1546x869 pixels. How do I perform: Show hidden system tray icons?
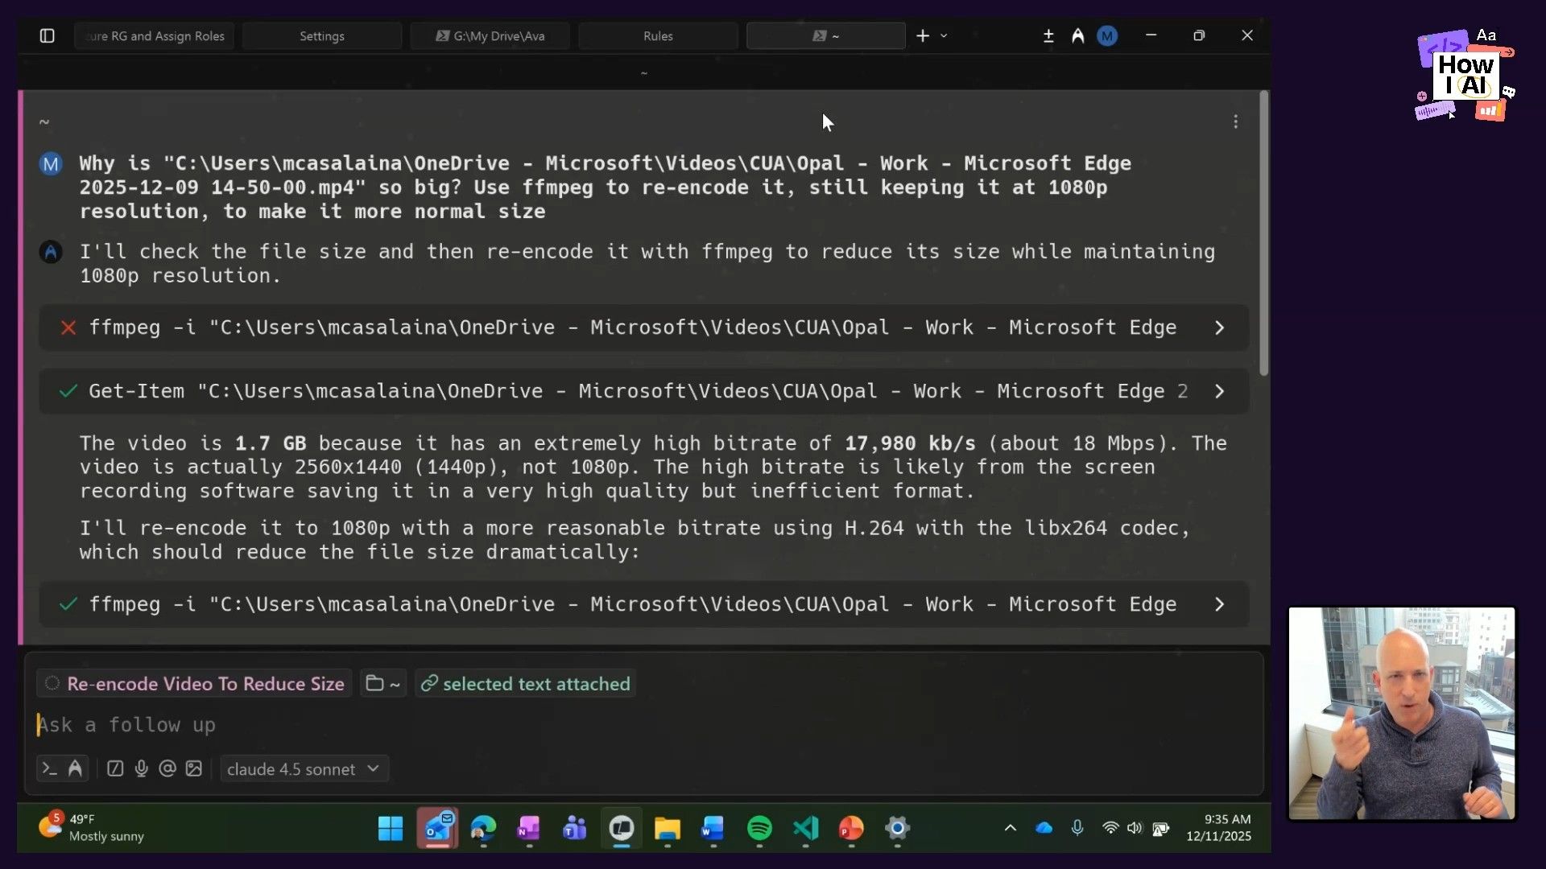1010,828
